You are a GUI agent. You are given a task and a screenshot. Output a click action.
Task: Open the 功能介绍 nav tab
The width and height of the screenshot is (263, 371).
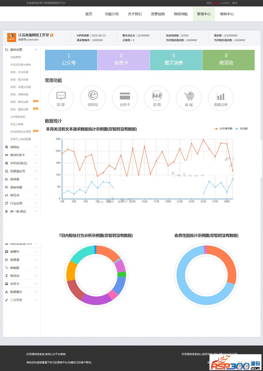112,14
